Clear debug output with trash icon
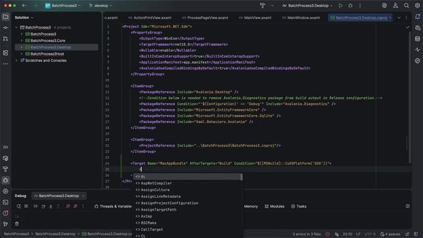The image size is (423, 238). [x=17, y=223]
